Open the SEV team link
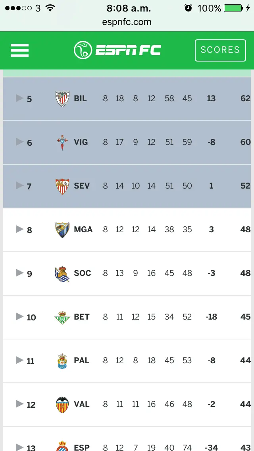This screenshot has width=254, height=451. click(x=82, y=186)
